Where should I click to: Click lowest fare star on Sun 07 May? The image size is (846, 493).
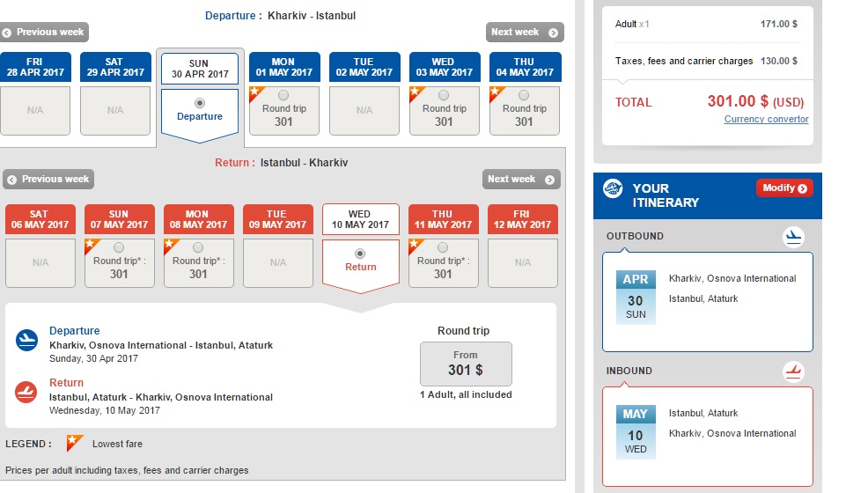tap(91, 243)
